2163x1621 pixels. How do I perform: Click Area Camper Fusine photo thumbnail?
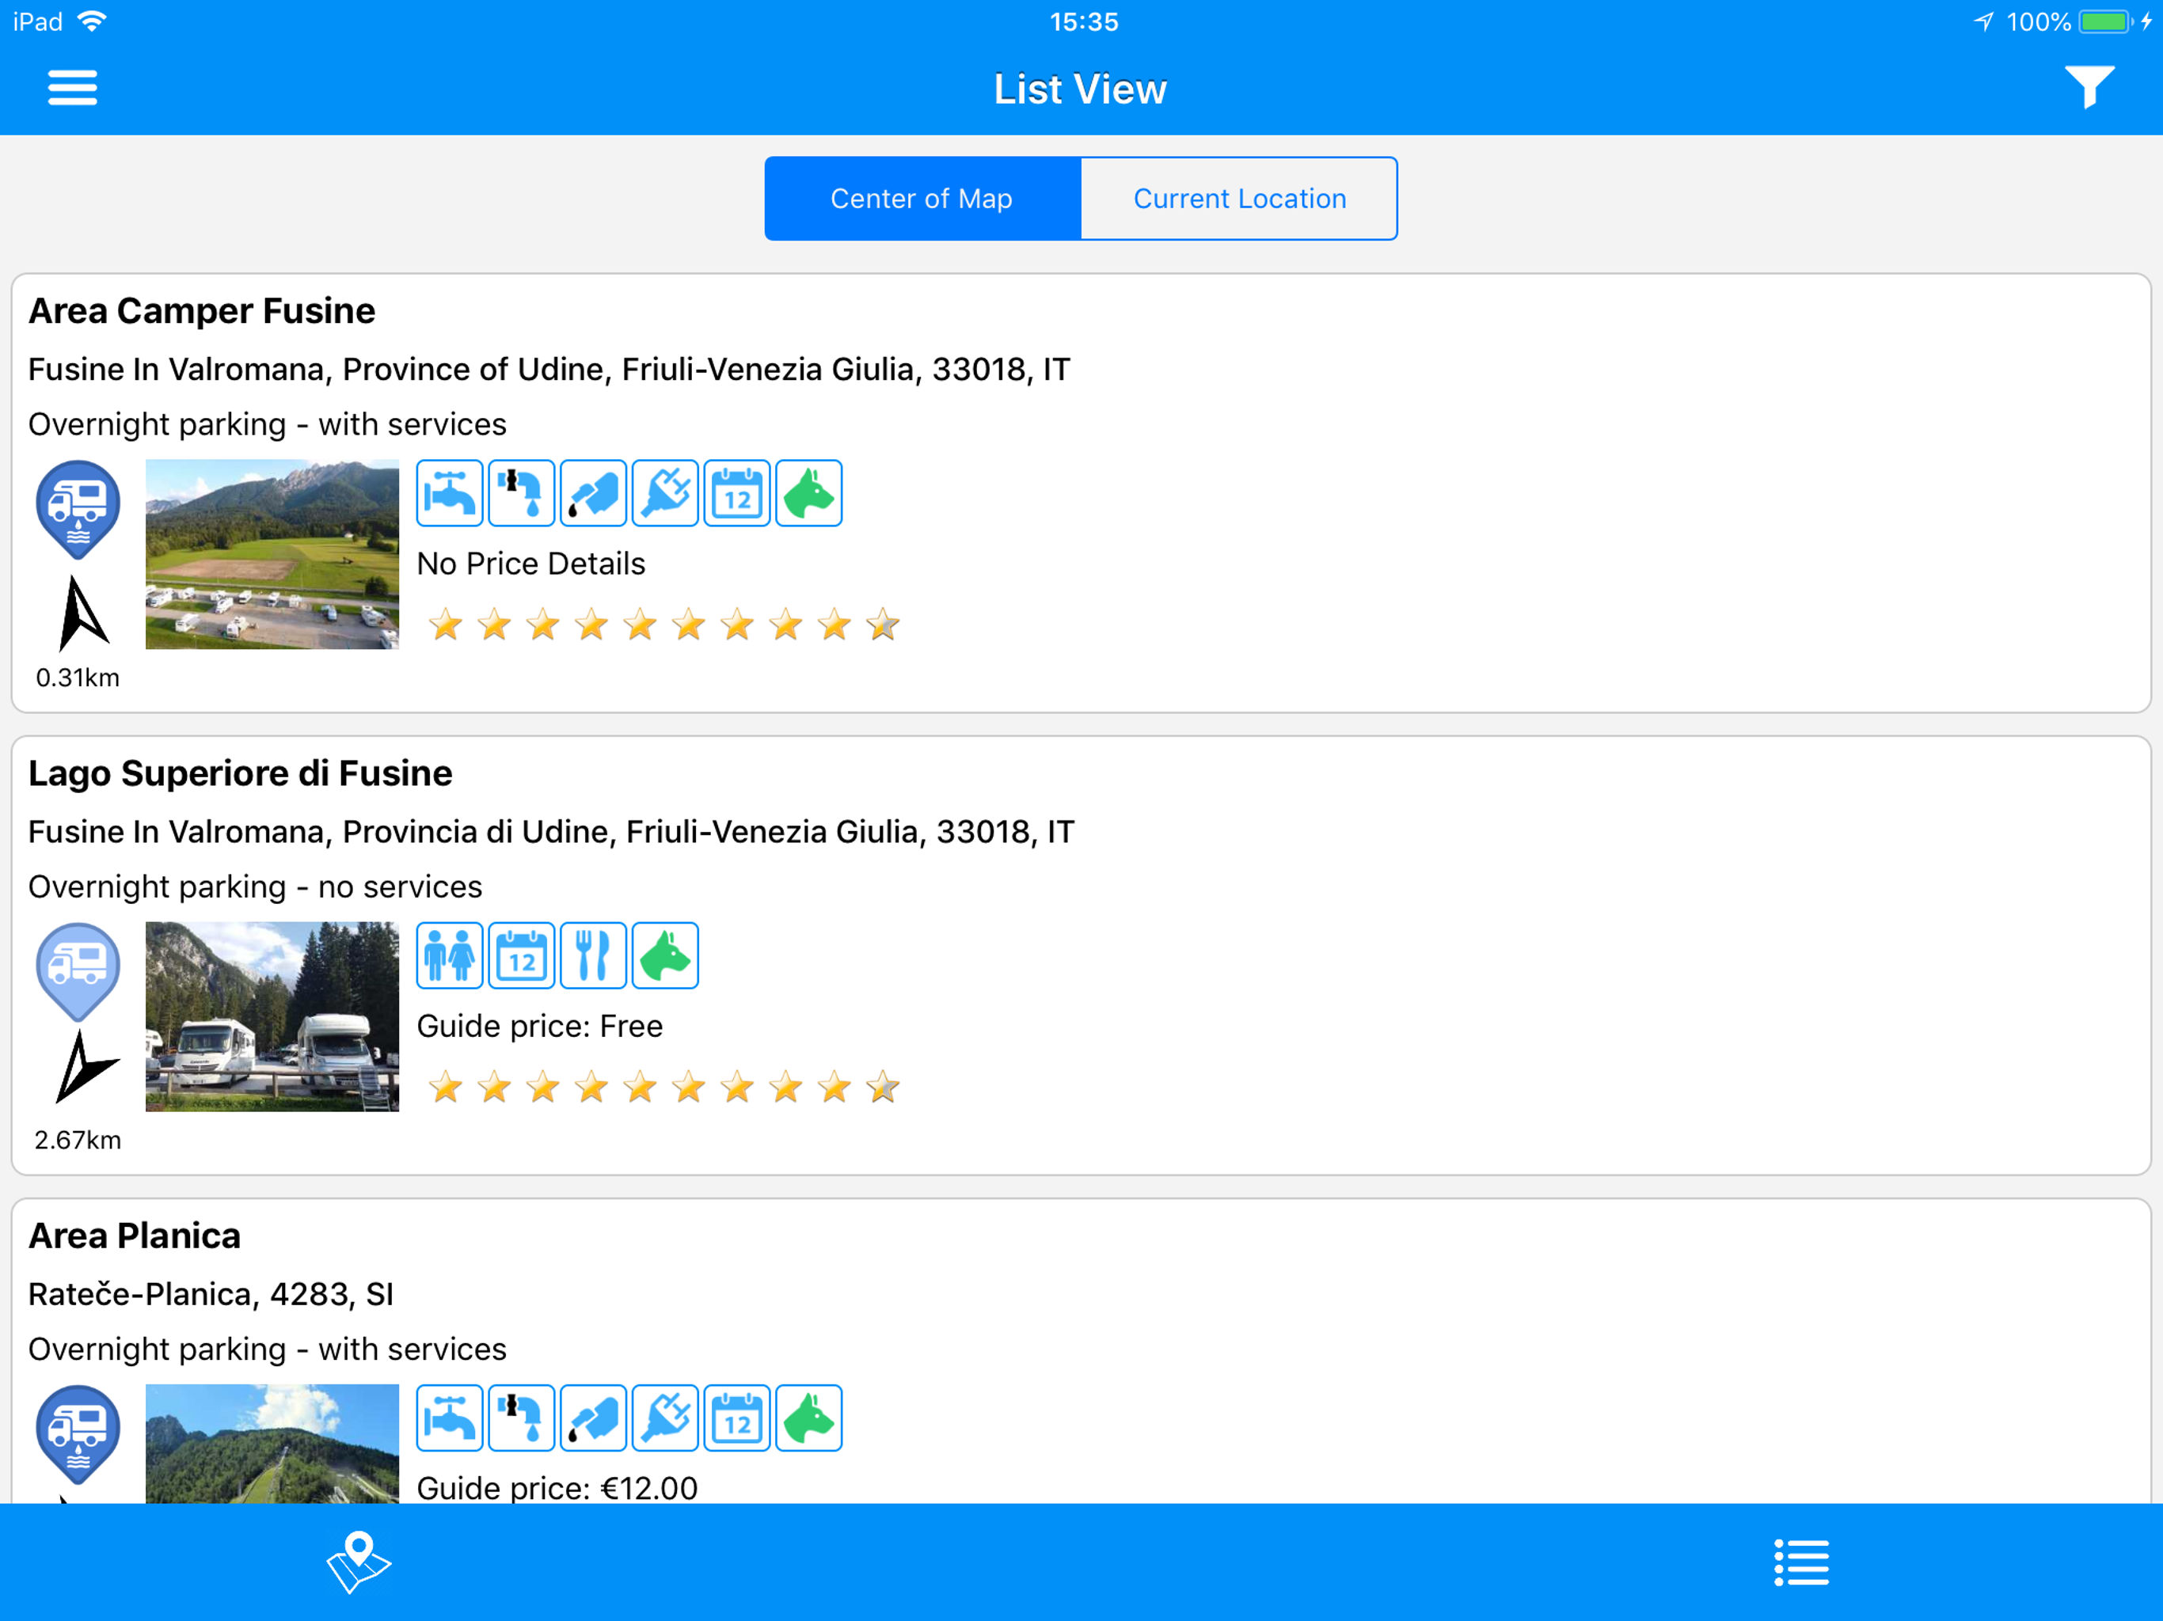tap(272, 554)
